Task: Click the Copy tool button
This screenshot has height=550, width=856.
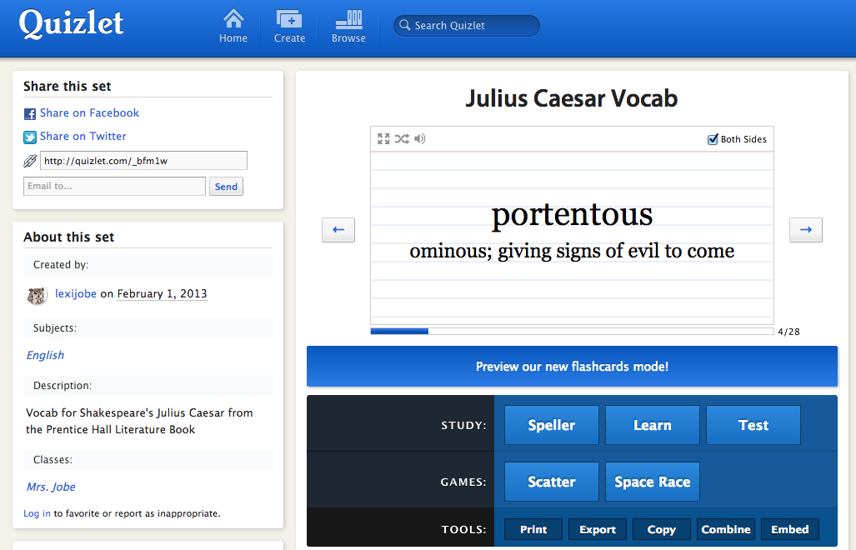Action: coord(662,529)
